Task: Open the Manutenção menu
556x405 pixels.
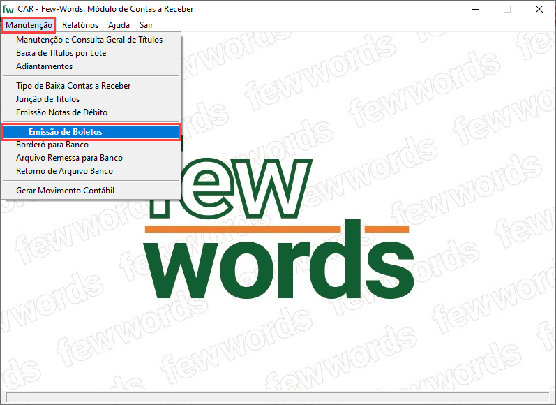Action: [x=29, y=25]
